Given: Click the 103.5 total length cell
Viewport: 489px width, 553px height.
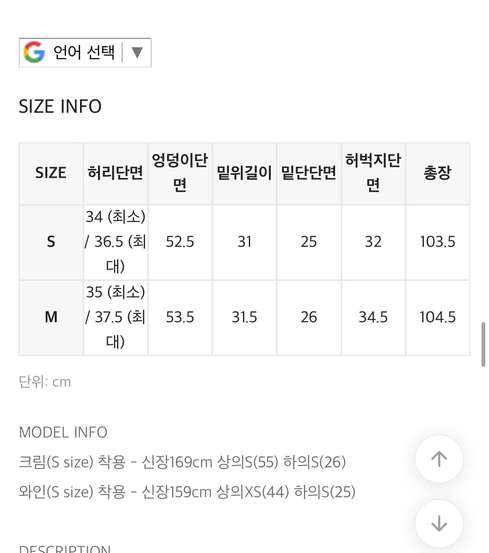Looking at the screenshot, I should coord(437,242).
